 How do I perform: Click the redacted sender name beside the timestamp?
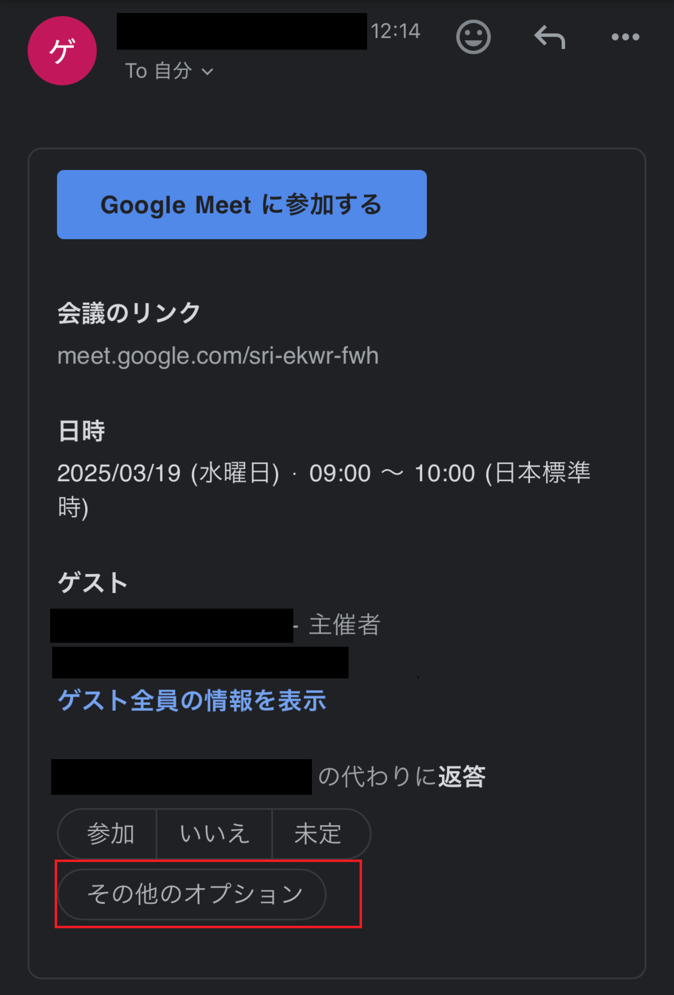click(x=242, y=31)
